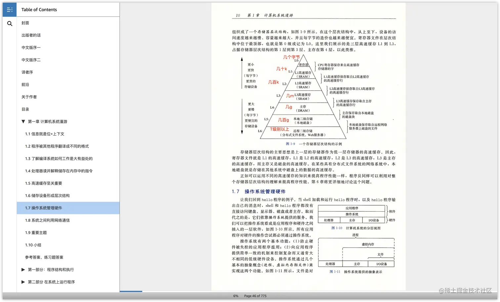This screenshot has height=302, width=500.
Task: Select the 第一章 计算机系统漫游 chapter title
Action: coord(48,121)
